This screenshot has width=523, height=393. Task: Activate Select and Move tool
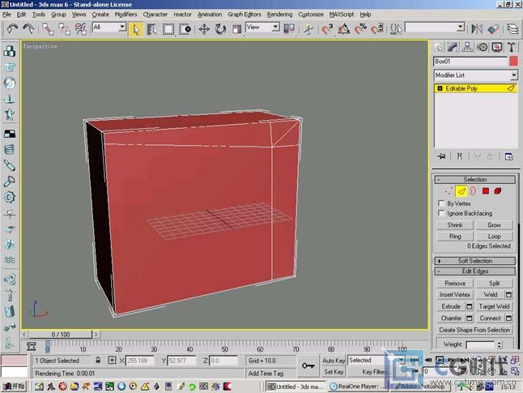[204, 29]
